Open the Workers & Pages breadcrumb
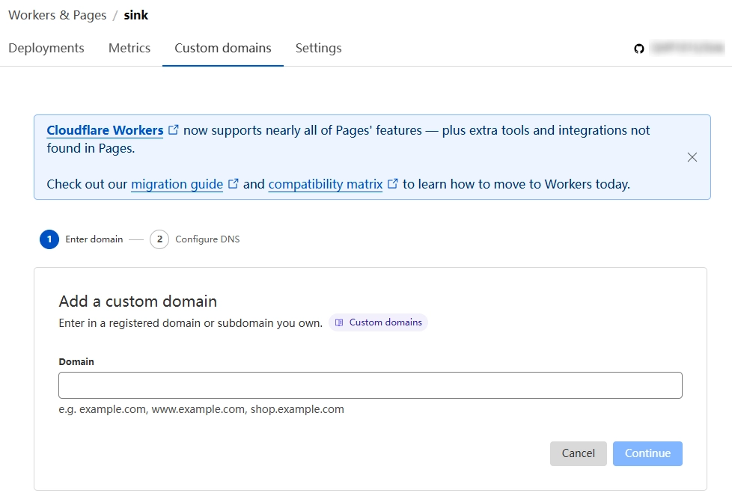This screenshot has height=496, width=732. click(x=58, y=15)
